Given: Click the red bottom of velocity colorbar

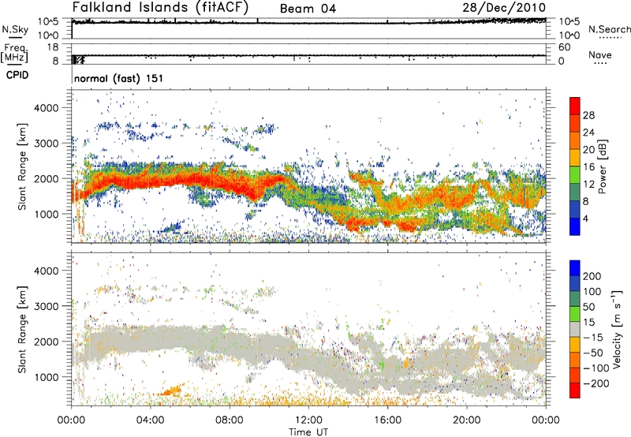Looking at the screenshot, I should click(x=575, y=390).
